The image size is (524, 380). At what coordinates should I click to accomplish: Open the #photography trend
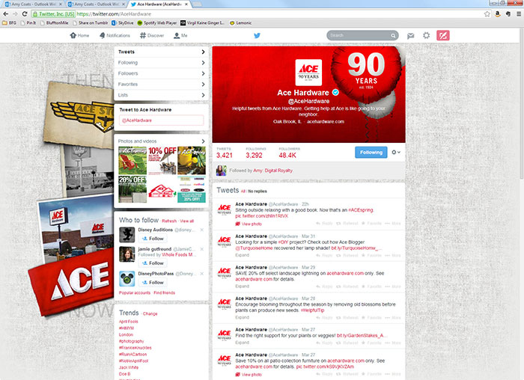[x=131, y=341]
